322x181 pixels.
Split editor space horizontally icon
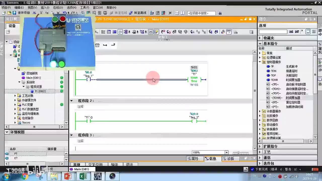coord(177,13)
